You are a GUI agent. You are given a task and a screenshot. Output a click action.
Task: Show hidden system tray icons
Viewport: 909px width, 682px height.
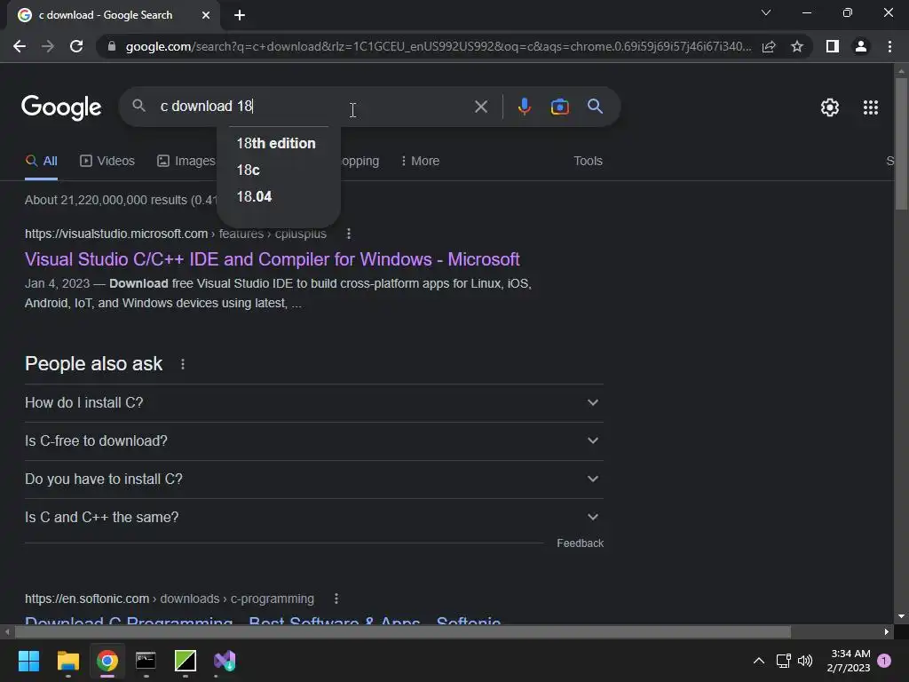pyautogui.click(x=758, y=661)
